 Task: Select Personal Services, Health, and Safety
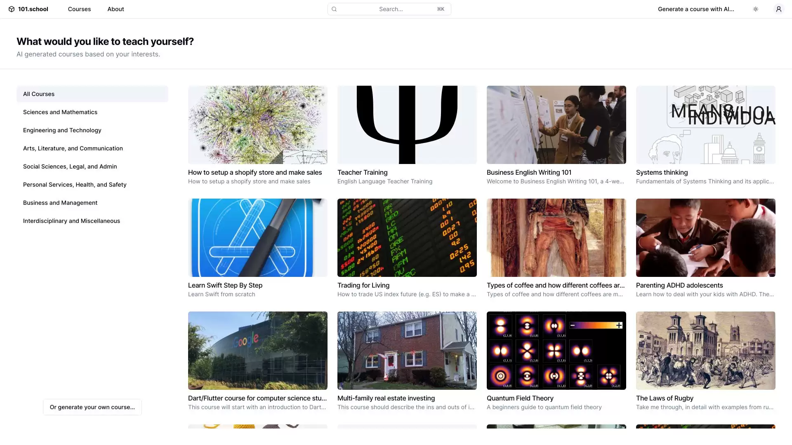75,185
